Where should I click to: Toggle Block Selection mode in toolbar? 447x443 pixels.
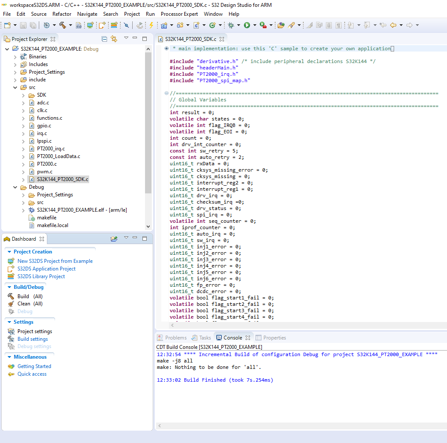click(328, 25)
